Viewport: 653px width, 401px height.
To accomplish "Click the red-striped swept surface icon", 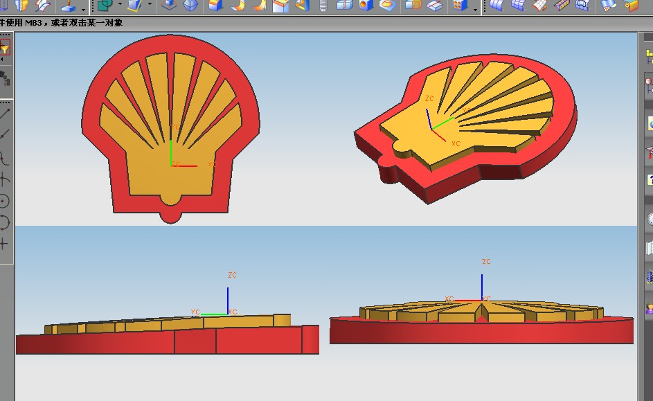I will tap(540, 5).
